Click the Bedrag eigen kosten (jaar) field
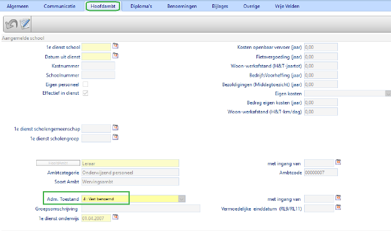The width and height of the screenshot is (391, 231). tap(321, 103)
